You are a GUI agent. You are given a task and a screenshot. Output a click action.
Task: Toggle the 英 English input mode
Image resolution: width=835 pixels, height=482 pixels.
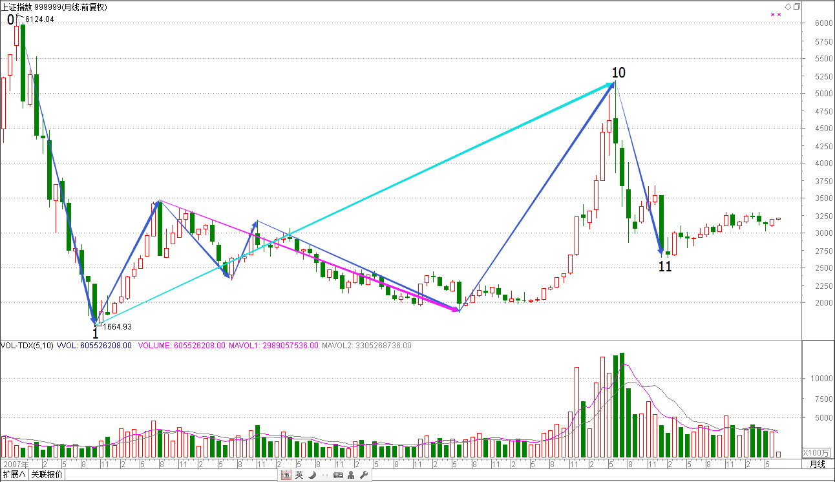[299, 475]
